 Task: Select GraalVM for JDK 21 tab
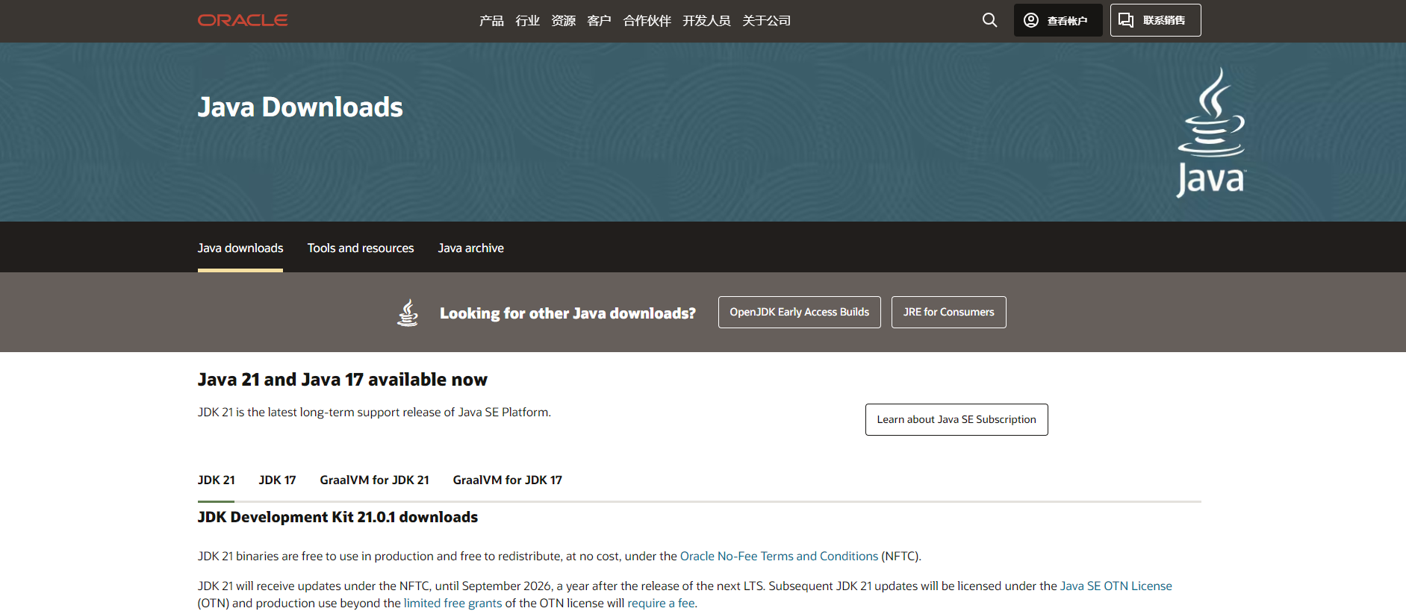click(x=374, y=480)
